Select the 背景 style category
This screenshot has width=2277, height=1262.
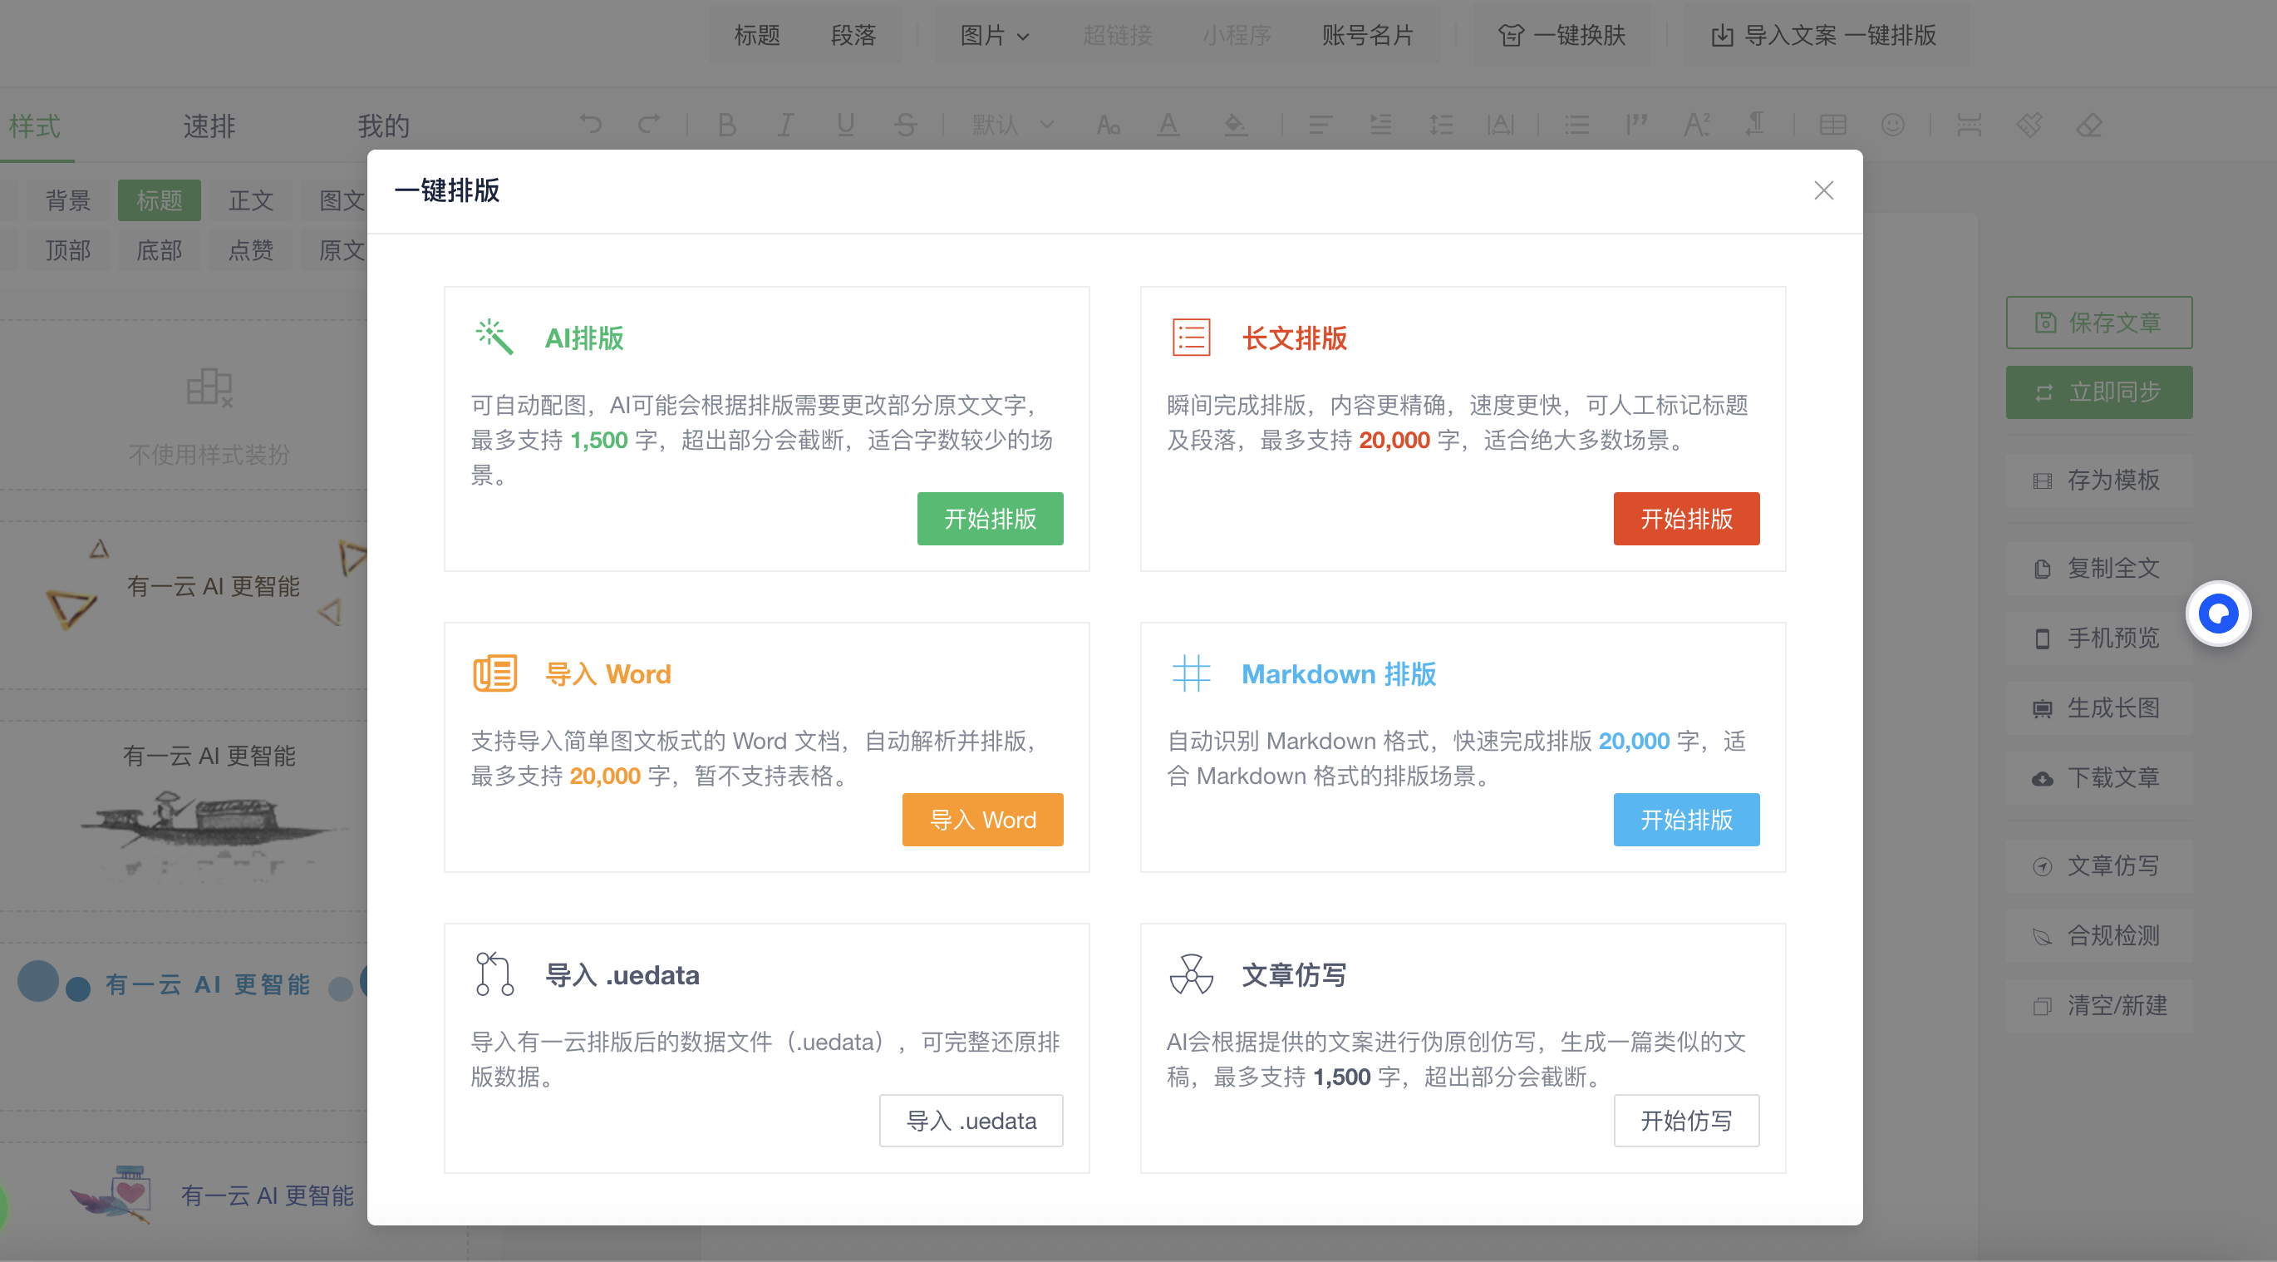(68, 200)
